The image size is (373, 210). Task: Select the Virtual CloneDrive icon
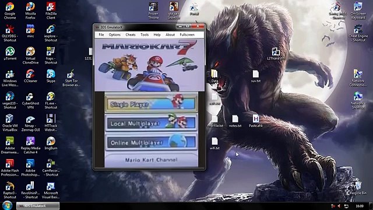(30, 56)
